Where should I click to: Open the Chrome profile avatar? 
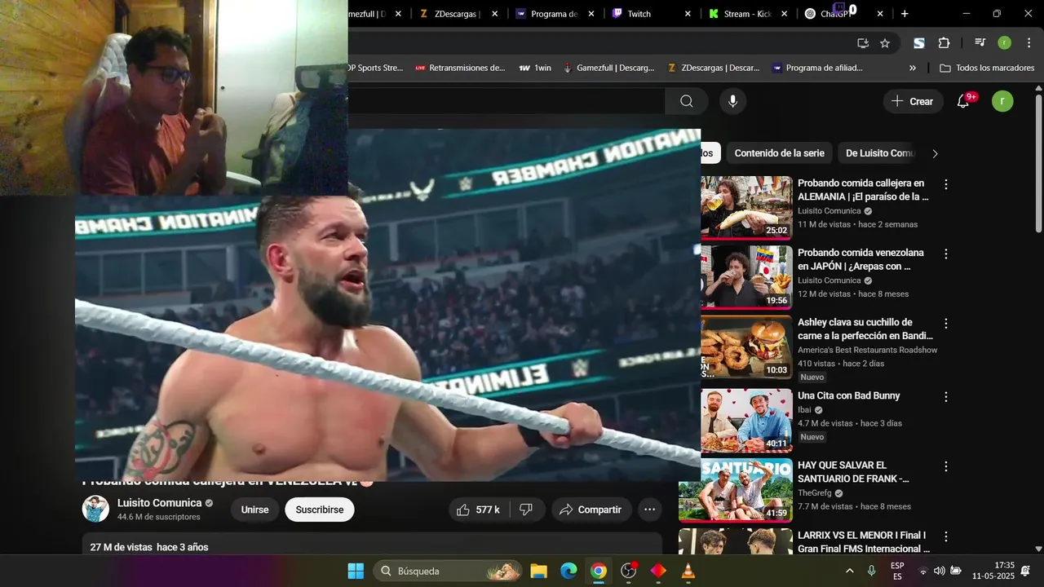[x=1004, y=43]
